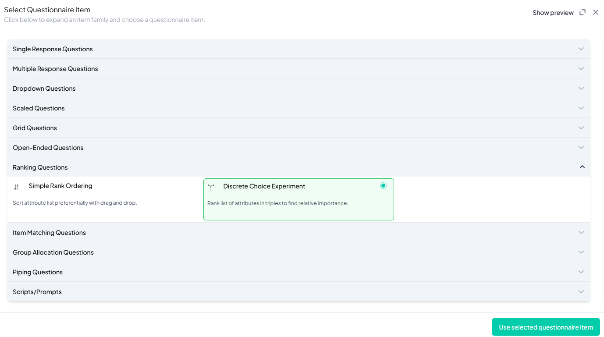Click the Discrete Choice Experiment branch icon

coord(211,187)
